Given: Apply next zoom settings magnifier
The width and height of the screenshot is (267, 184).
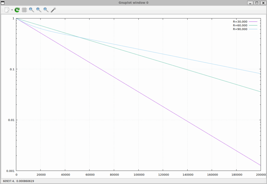Looking at the screenshot, I should point(39,10).
